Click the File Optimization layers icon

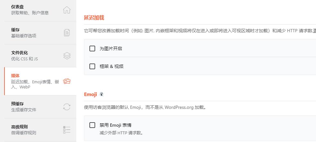tap(67, 56)
